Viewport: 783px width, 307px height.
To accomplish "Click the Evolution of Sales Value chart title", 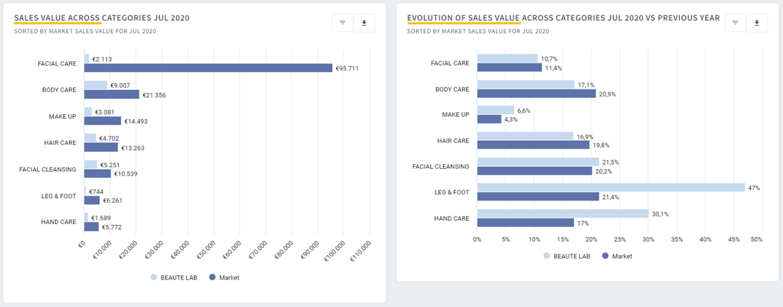I will [x=563, y=18].
